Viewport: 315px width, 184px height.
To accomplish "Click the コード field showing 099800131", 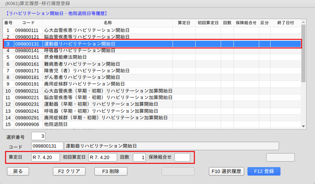I will tap(47, 146).
